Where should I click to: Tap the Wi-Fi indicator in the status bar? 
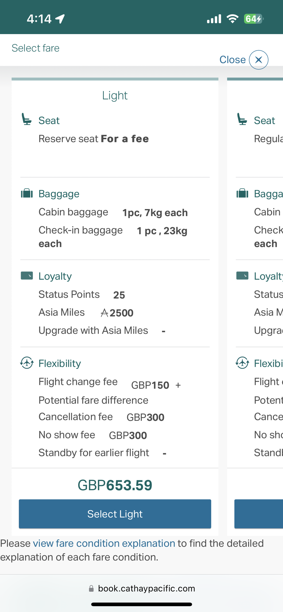click(x=232, y=18)
